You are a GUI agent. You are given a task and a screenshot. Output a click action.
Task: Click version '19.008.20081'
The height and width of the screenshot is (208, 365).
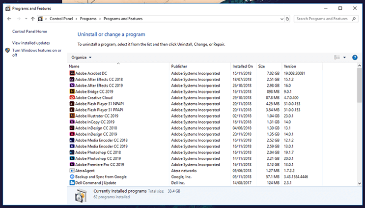click(294, 73)
